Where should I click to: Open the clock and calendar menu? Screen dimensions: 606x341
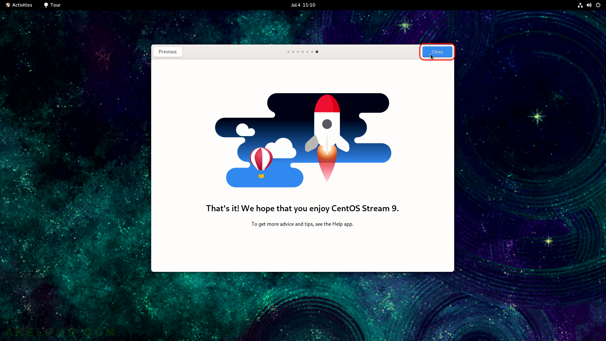pos(303,5)
